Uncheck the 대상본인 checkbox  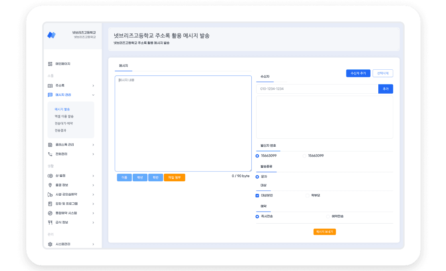click(x=257, y=196)
